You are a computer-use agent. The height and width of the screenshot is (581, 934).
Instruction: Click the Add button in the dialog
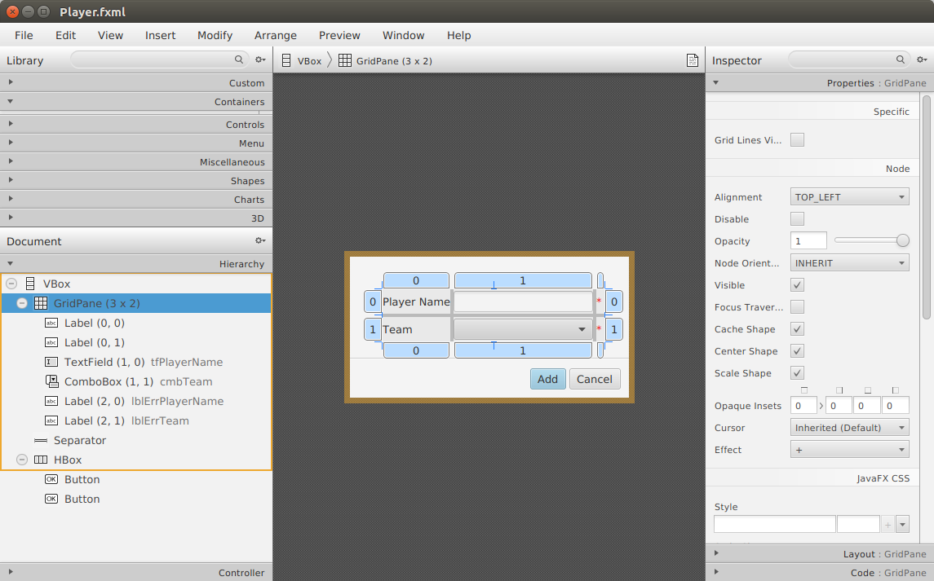point(547,379)
